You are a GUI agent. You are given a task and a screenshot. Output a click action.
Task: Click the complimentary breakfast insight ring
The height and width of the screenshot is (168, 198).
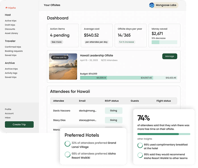140,145
